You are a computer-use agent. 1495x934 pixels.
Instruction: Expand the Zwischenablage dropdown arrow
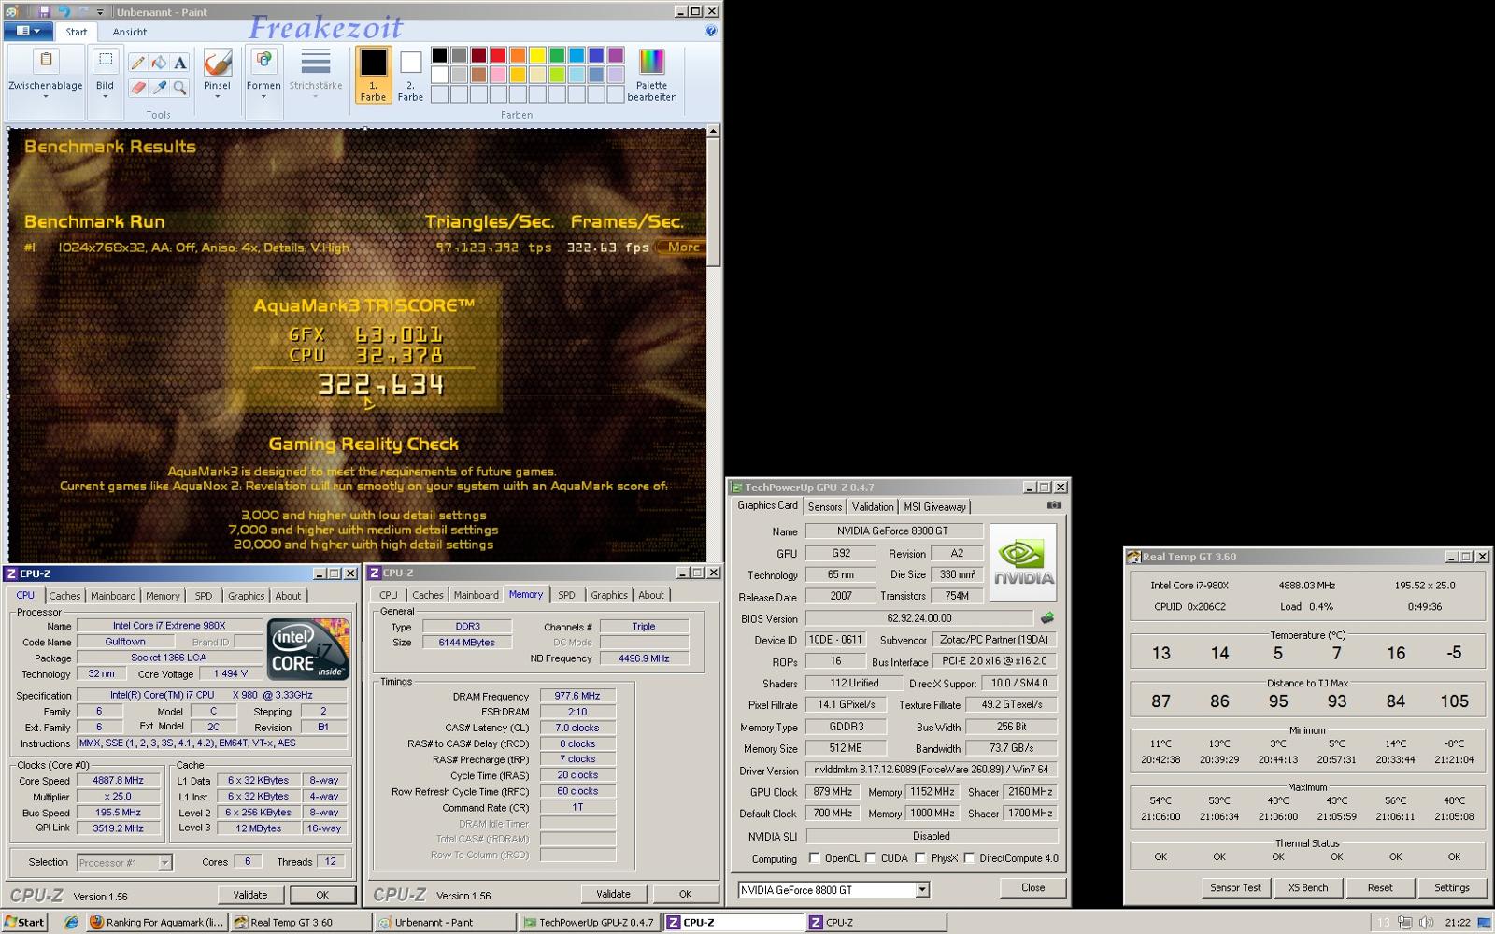coord(46,97)
